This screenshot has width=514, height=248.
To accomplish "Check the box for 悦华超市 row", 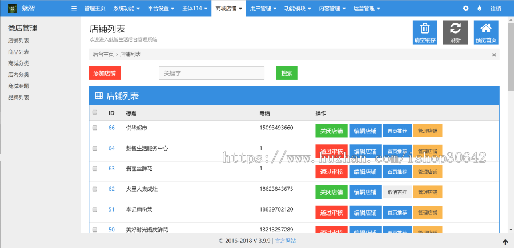I will (x=95, y=128).
